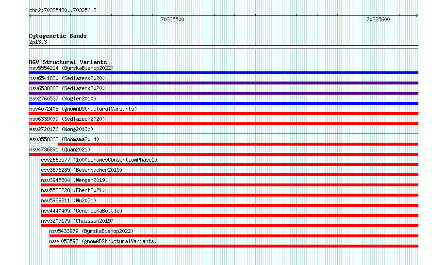Open nsv6339079 (Sedlazeck2020) label
Image resolution: width=432 pixels, height=265 pixels.
click(67, 119)
